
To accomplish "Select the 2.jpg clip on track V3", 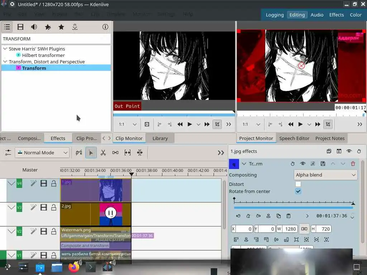I will tap(96, 214).
